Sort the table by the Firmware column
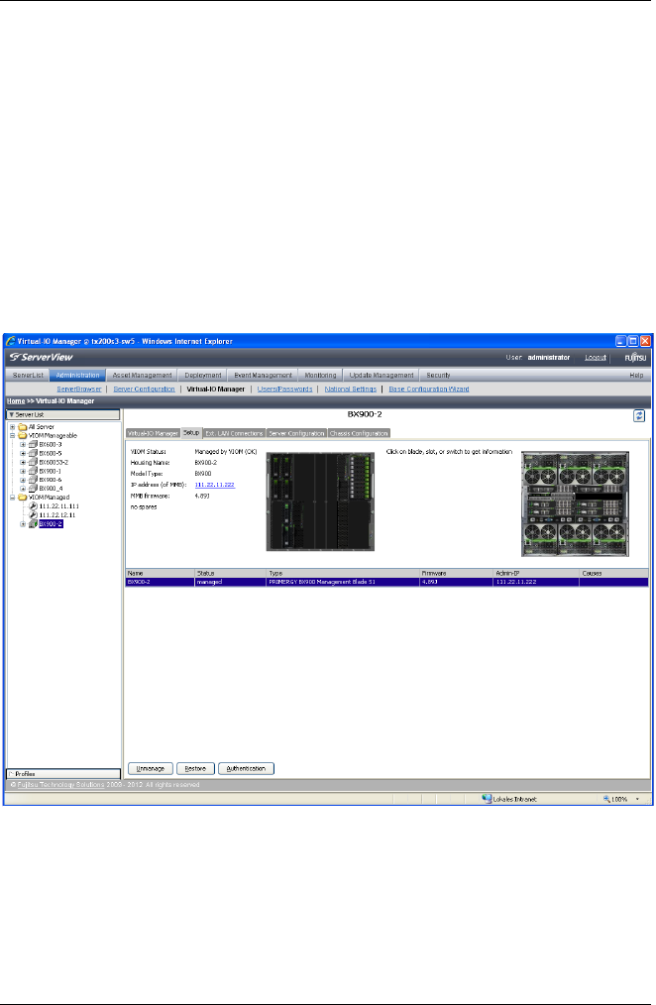 click(x=456, y=573)
